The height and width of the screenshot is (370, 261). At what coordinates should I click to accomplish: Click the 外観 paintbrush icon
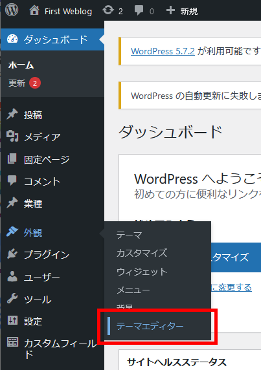[12, 232]
